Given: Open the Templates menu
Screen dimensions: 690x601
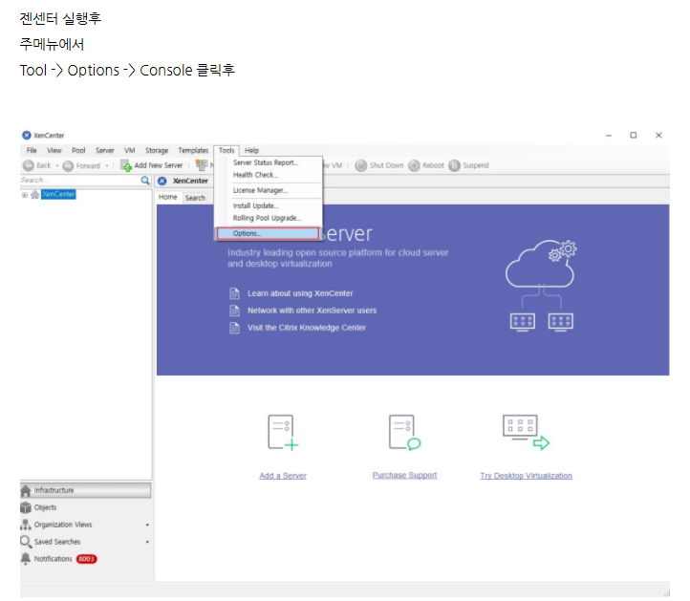Looking at the screenshot, I should click(193, 150).
